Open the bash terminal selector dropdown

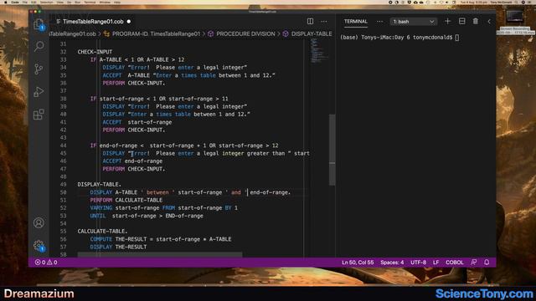point(413,21)
